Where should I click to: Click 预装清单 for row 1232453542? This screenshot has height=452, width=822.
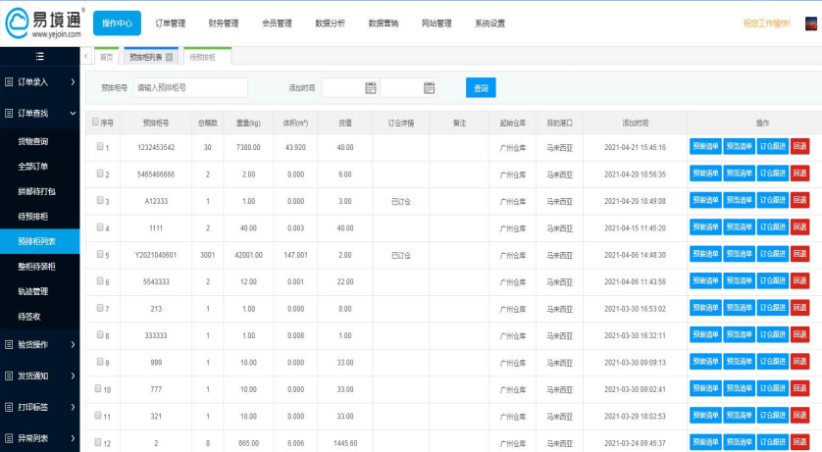[705, 147]
